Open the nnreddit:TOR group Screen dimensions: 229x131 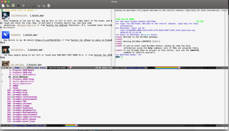(19, 101)
